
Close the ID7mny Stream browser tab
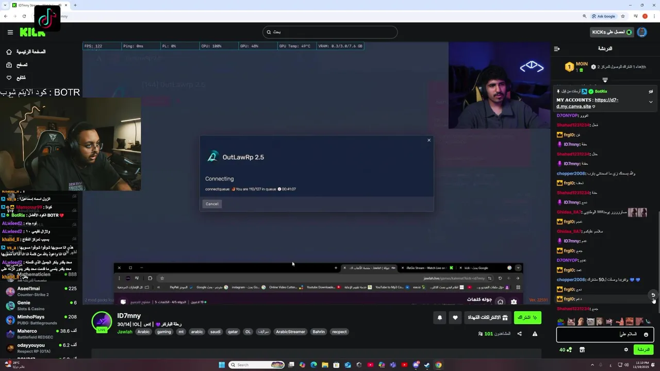(x=67, y=5)
